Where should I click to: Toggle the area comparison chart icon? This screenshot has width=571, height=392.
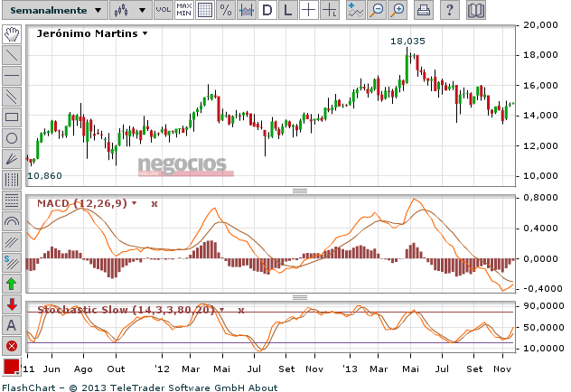point(246,10)
